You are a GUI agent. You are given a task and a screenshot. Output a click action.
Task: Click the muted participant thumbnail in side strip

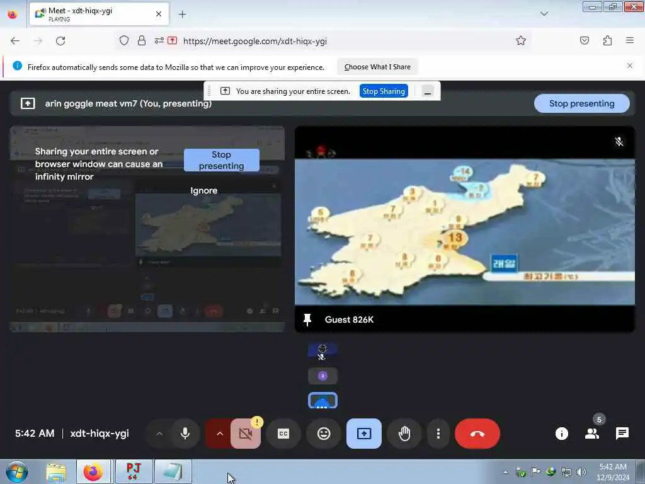pyautogui.click(x=323, y=351)
